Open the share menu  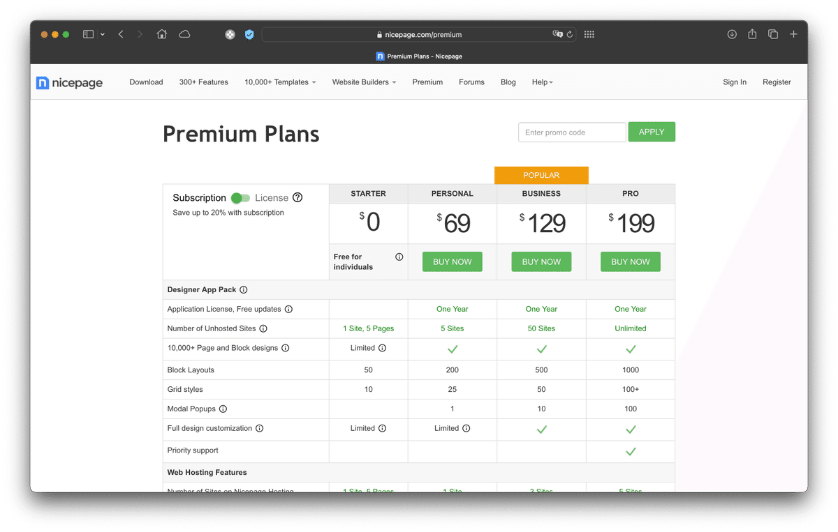point(752,34)
